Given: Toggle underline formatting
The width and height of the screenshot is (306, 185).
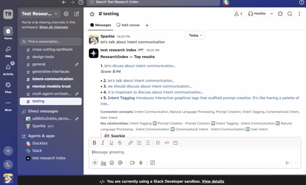Looking at the screenshot, I should [111, 143].
